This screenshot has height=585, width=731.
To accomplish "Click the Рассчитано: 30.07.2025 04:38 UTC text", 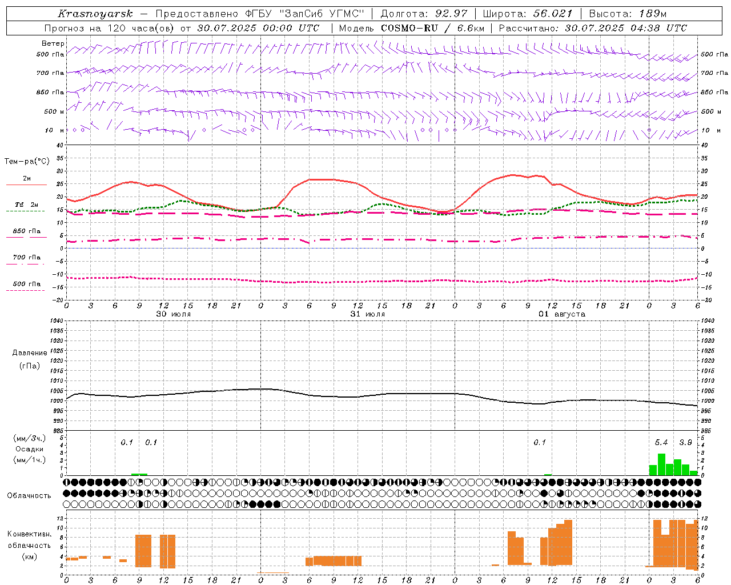I will point(593,28).
